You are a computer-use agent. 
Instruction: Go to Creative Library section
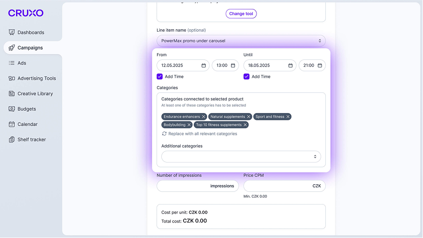pos(35,94)
